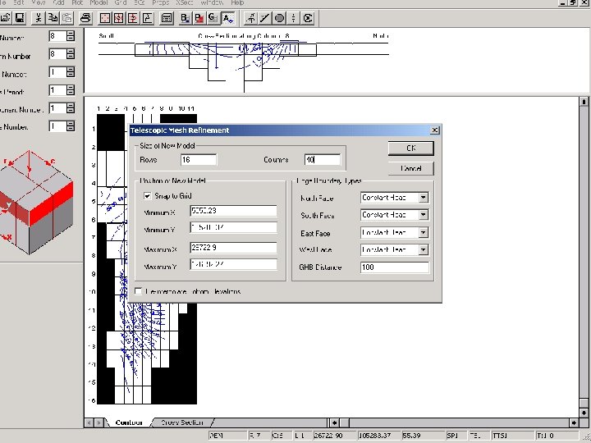Click the horizontal scrollbar right arrow
Screen dimensions: 591x443
tap(574, 422)
